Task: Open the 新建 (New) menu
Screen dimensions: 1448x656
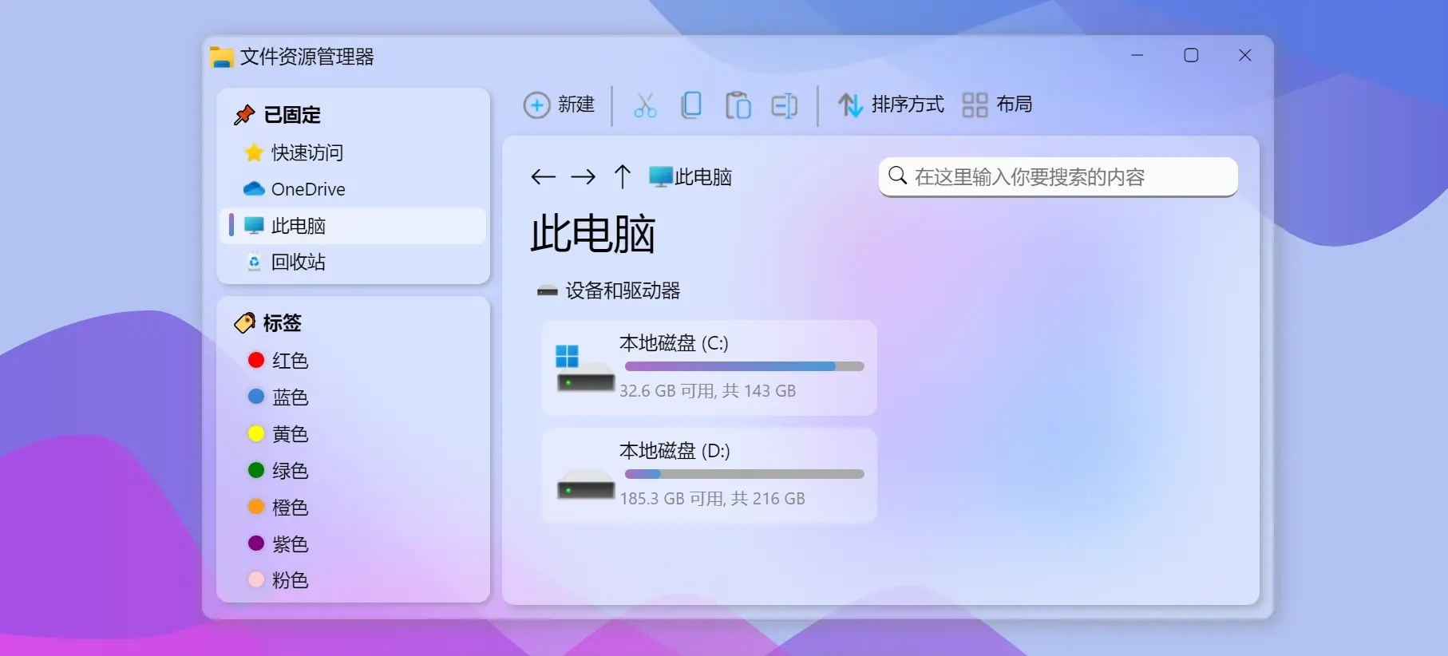Action: 560,105
